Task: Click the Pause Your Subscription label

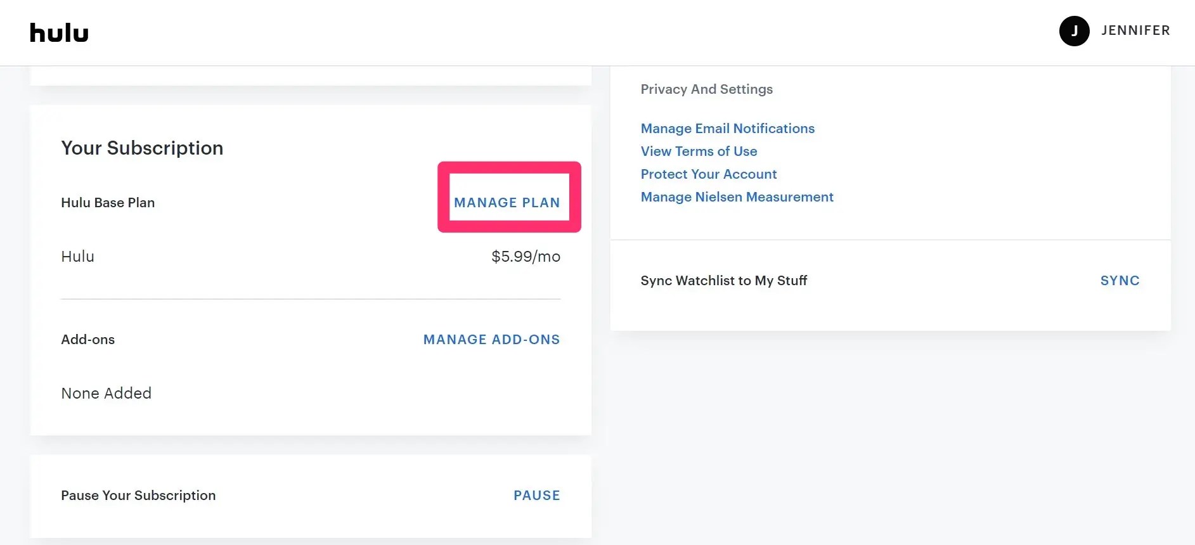Action: (x=138, y=496)
